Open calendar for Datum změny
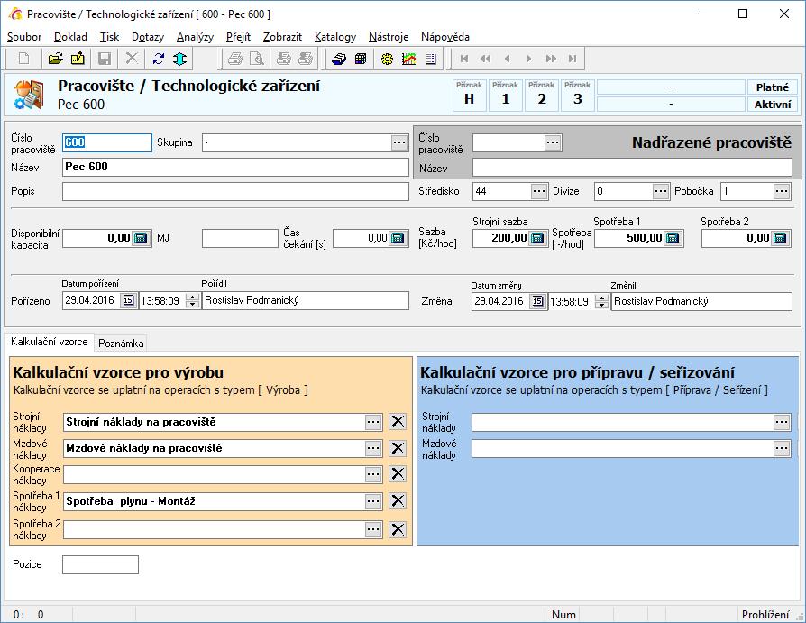Viewport: 806px width, 623px height. point(537,301)
